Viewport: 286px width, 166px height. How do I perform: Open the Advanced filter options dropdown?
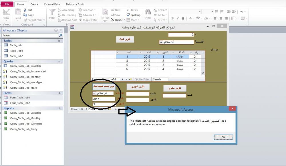tap(87, 15)
